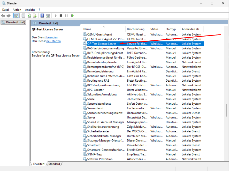Sort by the Starttyp column header
The height and width of the screenshot is (171, 229).
pyautogui.click(x=172, y=29)
